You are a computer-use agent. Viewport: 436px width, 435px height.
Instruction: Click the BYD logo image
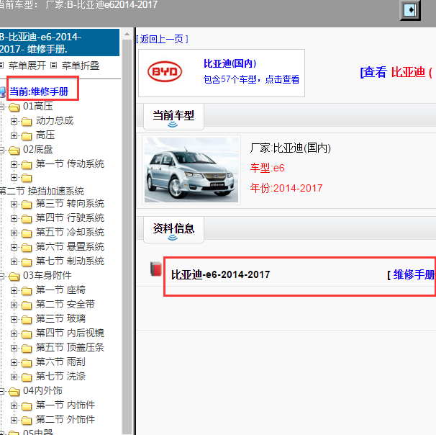pyautogui.click(x=165, y=71)
